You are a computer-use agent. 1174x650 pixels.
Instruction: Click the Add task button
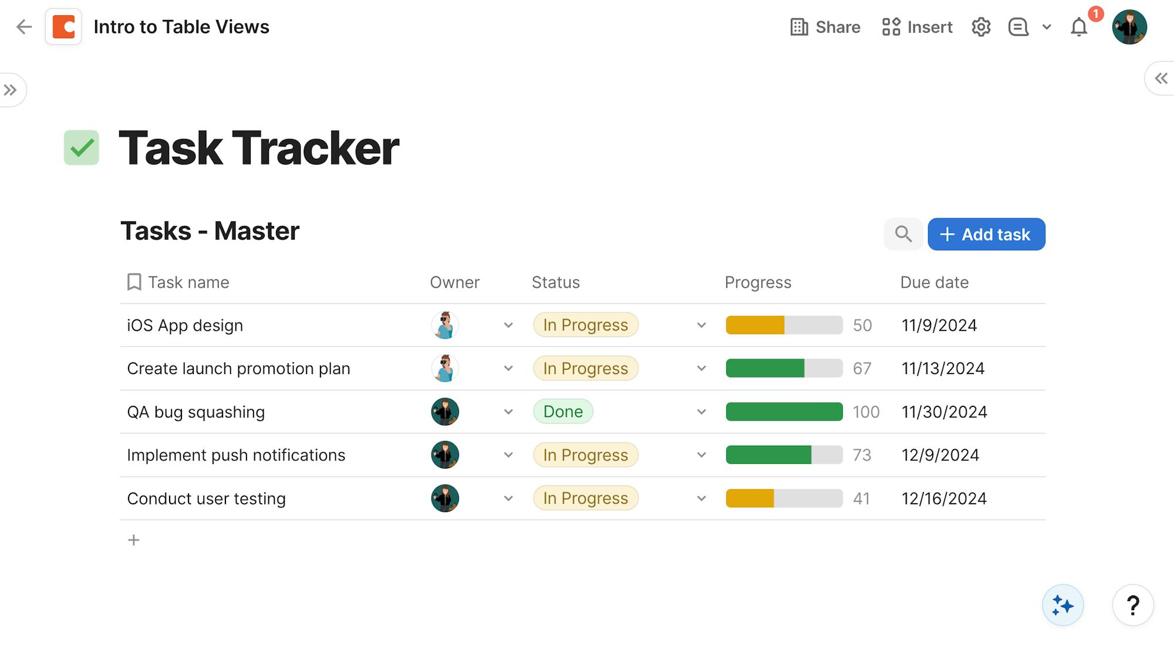[986, 234]
